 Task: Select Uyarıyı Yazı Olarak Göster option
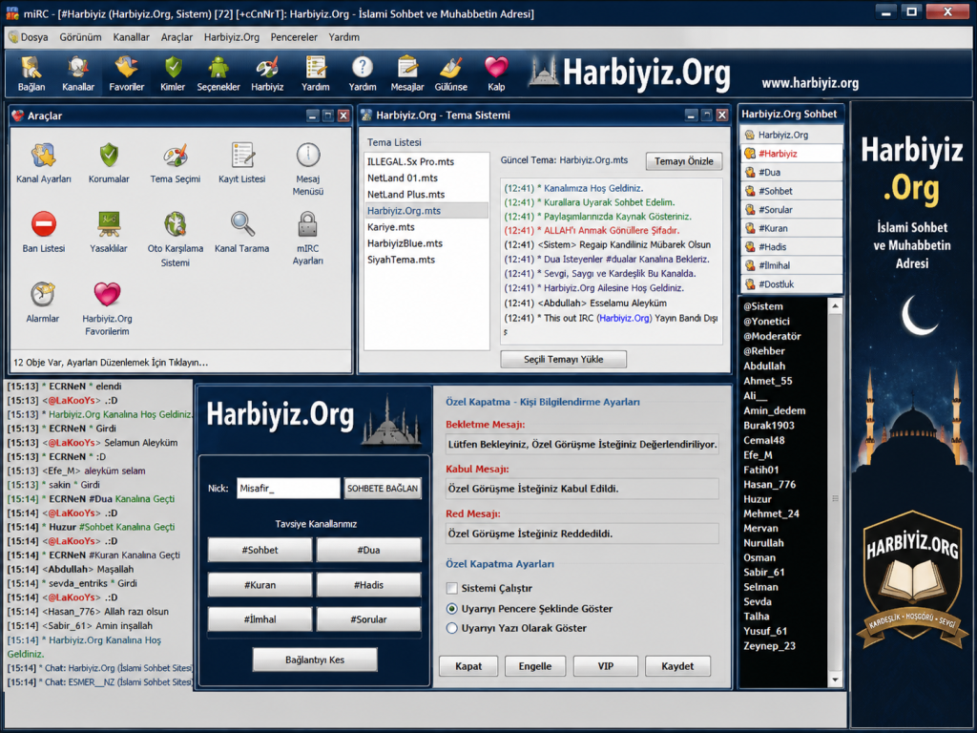click(x=452, y=628)
